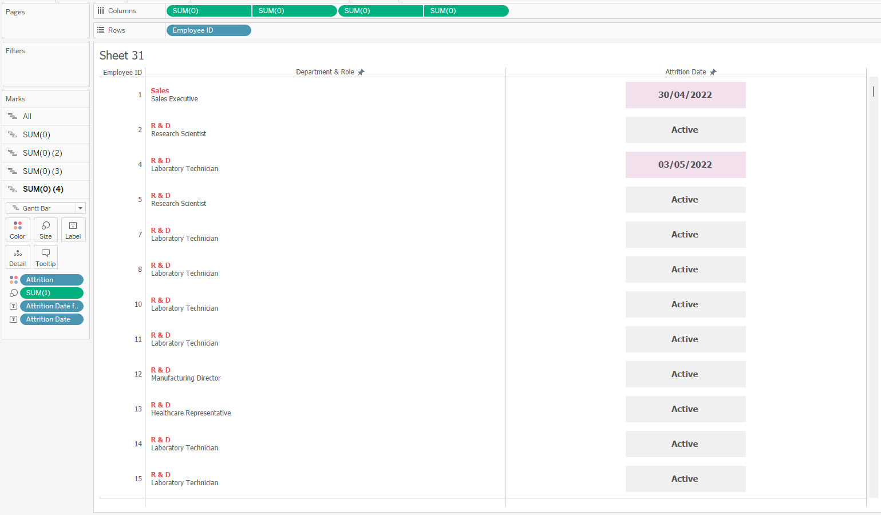Click Research Scientist for employee 2

pos(179,134)
